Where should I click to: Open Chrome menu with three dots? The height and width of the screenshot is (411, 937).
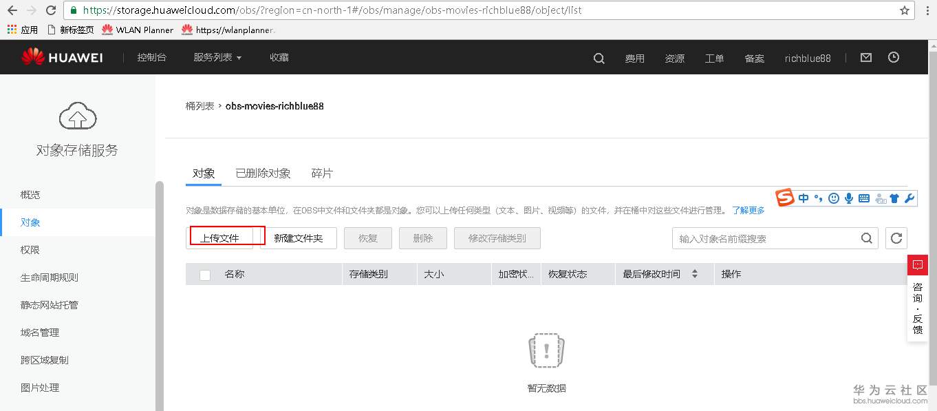[927, 10]
